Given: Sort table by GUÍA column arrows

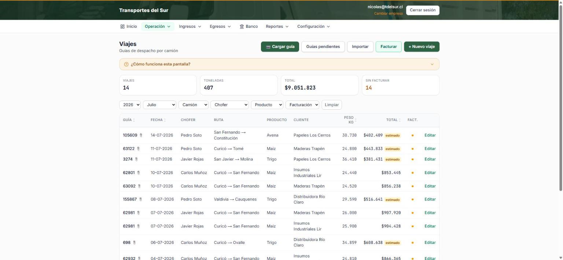Looking at the screenshot, I should click(x=134, y=120).
